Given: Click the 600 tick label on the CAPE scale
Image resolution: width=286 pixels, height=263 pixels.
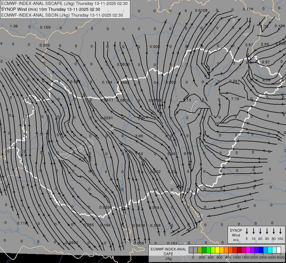Looking at the screenshot, I should tap(219, 257).
